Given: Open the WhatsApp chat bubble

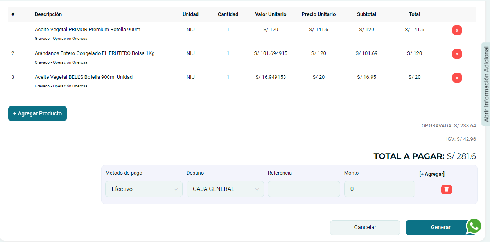Looking at the screenshot, I should tap(474, 226).
